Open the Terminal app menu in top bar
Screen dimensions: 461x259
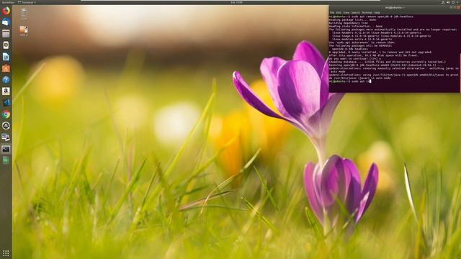(x=27, y=2)
